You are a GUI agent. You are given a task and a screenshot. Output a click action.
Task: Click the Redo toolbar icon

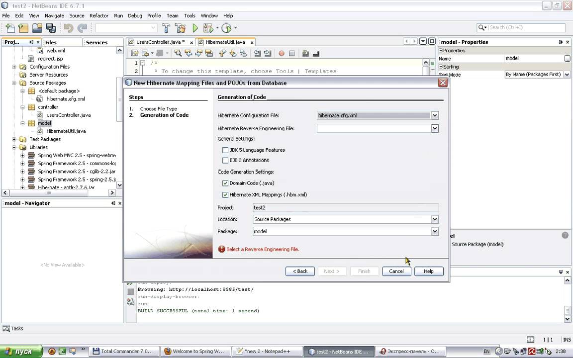(82, 28)
